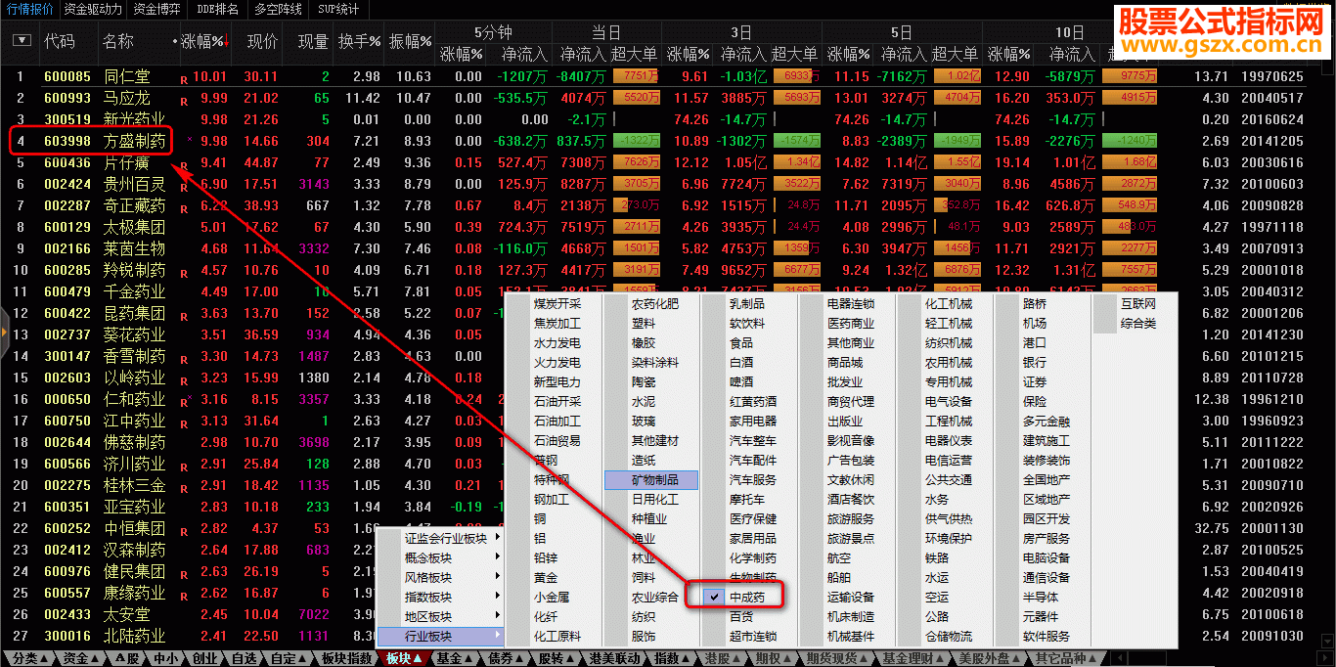The height and width of the screenshot is (667, 1336).
Task: Expand 风格板块 submenu
Action: pos(440,577)
